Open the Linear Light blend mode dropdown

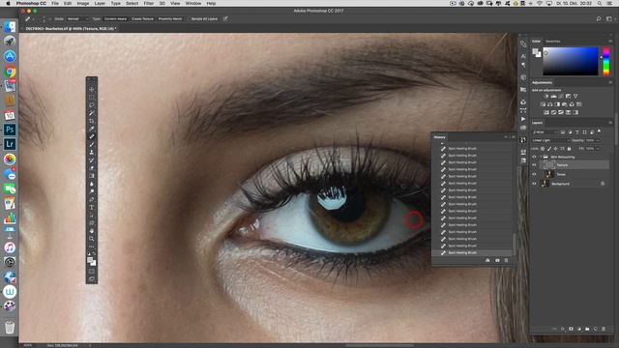click(550, 140)
